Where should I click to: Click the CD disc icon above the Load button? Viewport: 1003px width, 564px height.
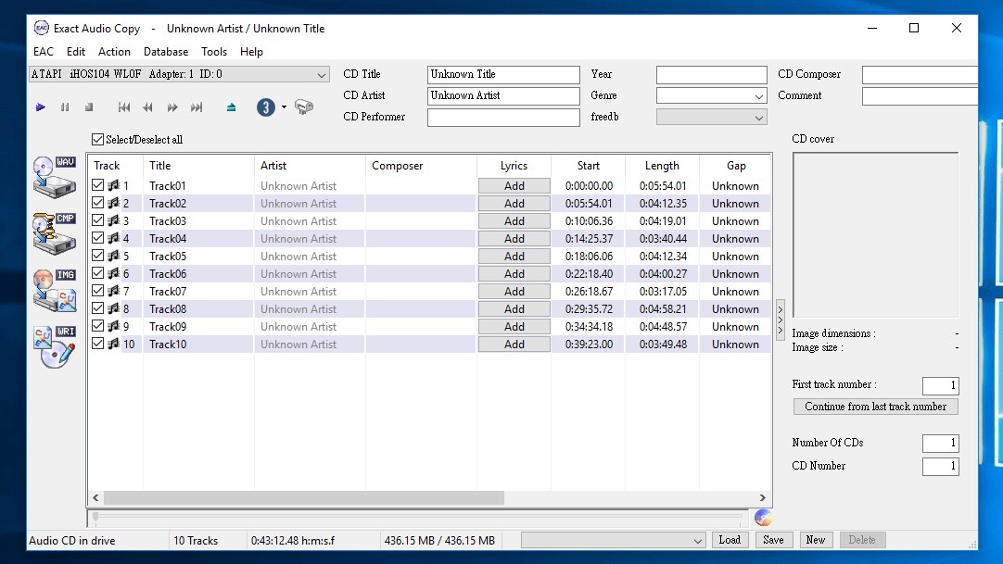coord(763,518)
